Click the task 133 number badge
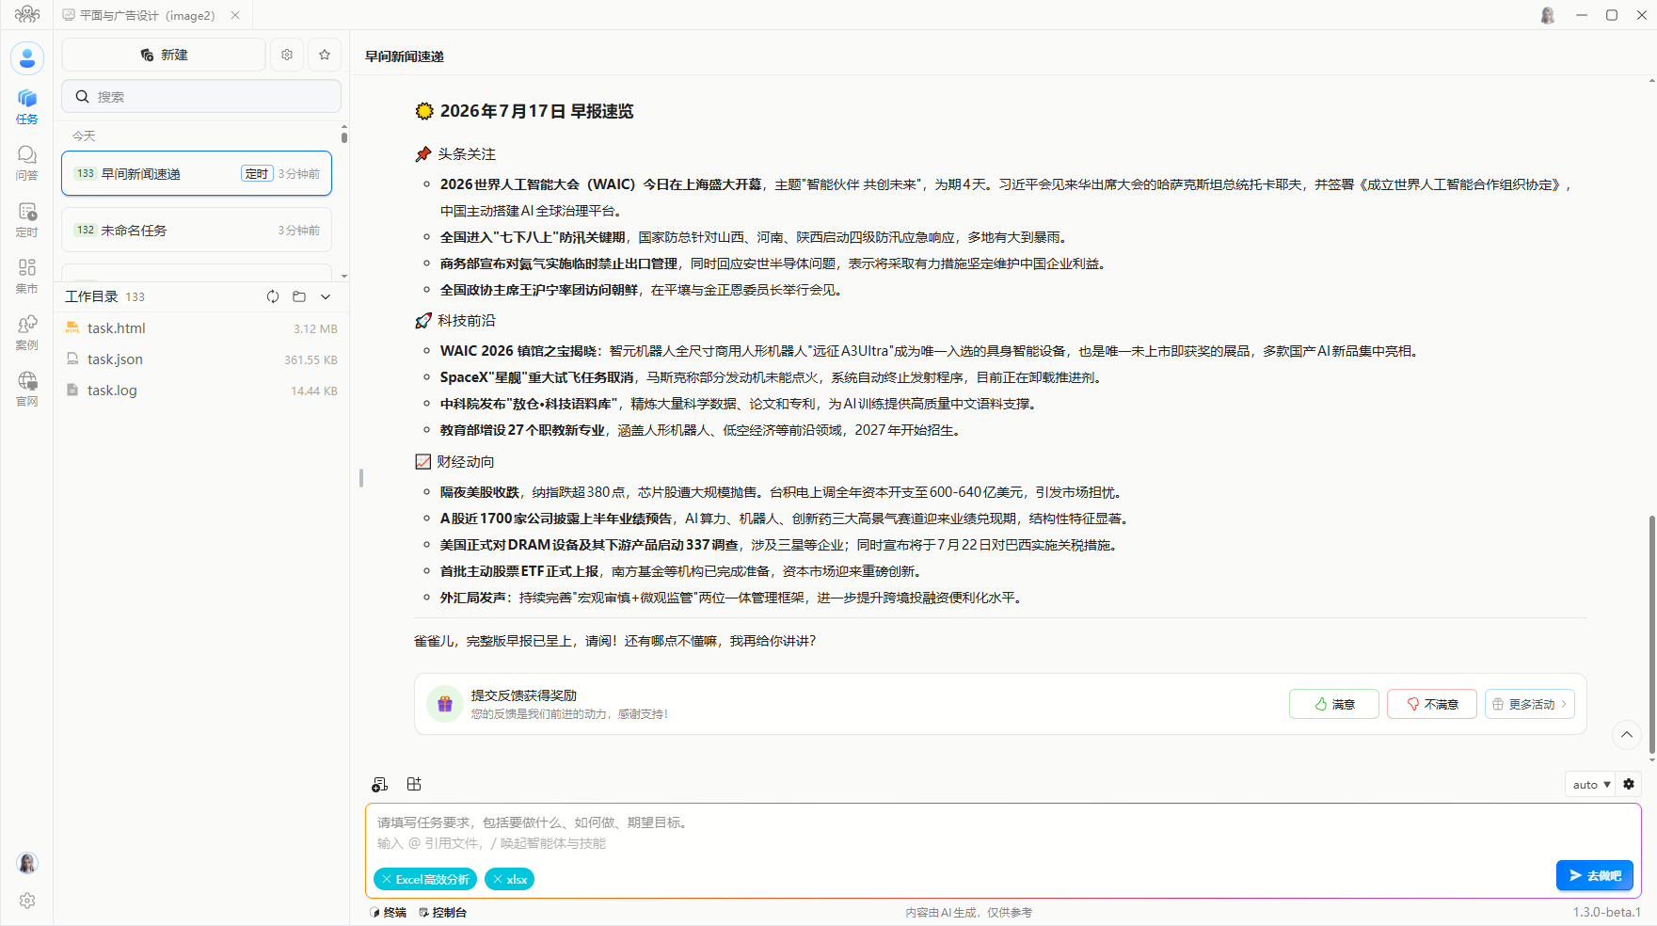The width and height of the screenshot is (1657, 926). tap(86, 173)
